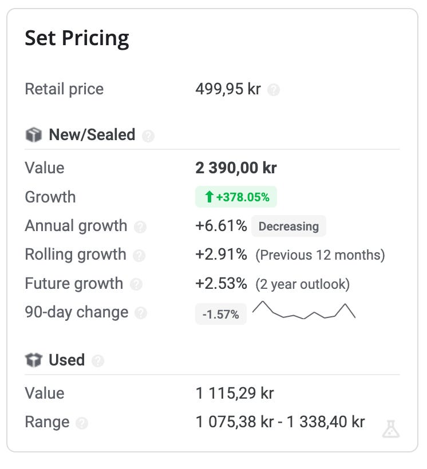427x469 pixels.
Task: Click the Annual growth help icon
Action: [x=140, y=226]
